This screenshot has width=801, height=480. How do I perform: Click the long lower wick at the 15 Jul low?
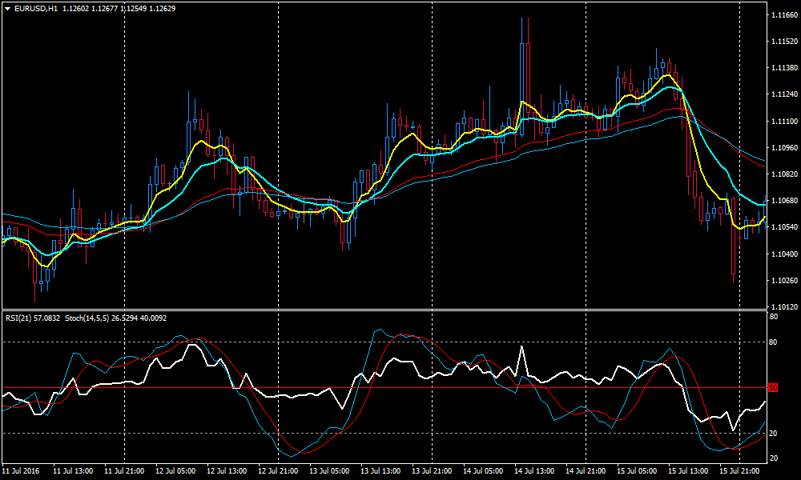point(733,264)
